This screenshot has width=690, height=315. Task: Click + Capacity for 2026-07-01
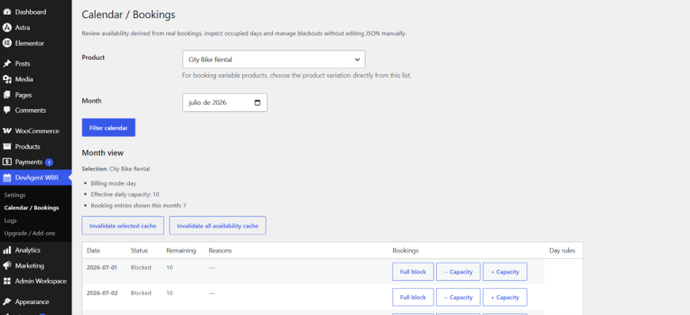(x=505, y=272)
